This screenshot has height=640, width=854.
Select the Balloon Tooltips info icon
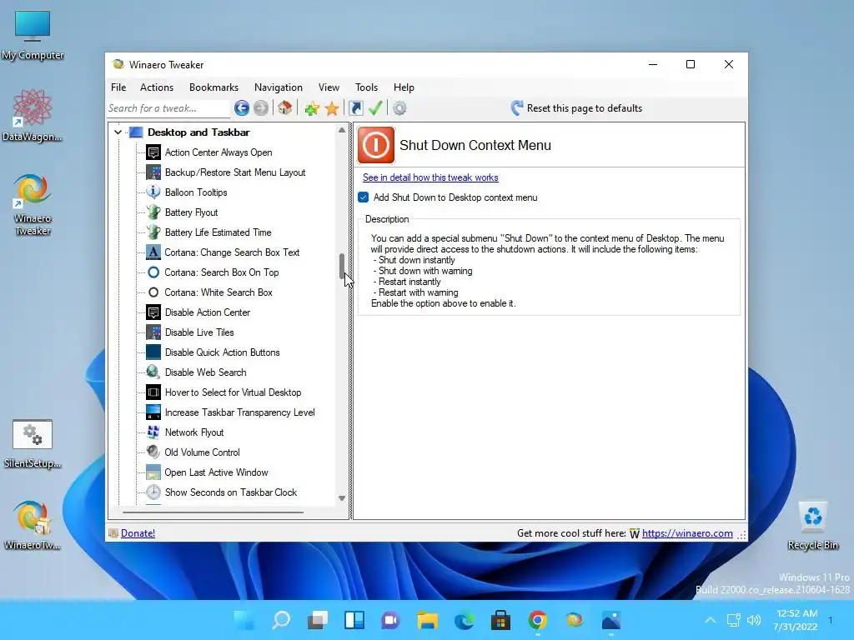tap(153, 192)
